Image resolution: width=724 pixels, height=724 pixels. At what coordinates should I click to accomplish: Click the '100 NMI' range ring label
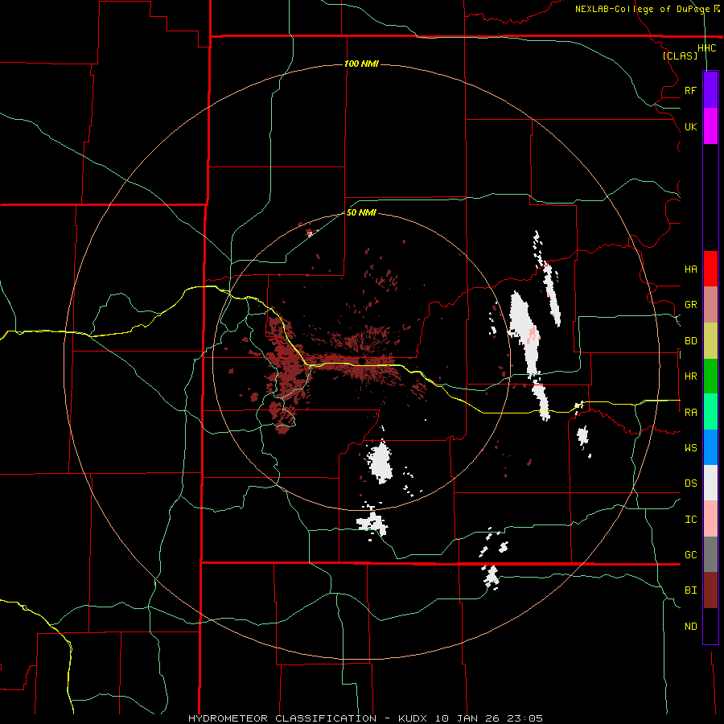361,64
